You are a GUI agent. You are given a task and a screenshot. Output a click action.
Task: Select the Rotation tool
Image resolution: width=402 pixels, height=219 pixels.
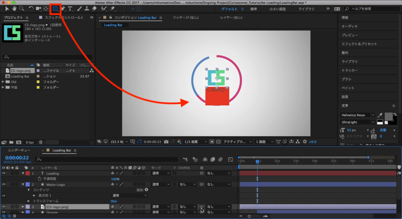pyautogui.click(x=31, y=8)
